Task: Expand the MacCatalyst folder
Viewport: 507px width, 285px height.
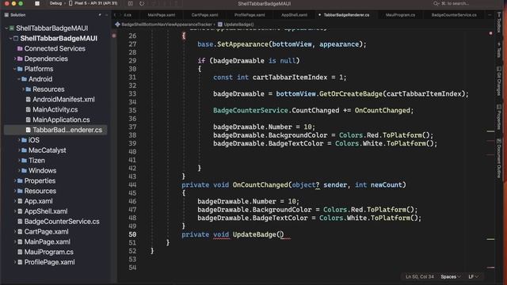Action: tap(19, 150)
